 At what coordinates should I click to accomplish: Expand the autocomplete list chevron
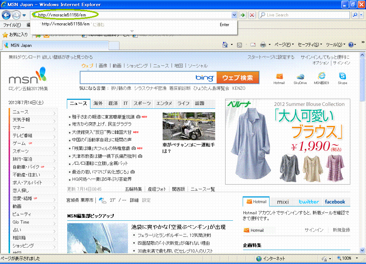(132, 31)
